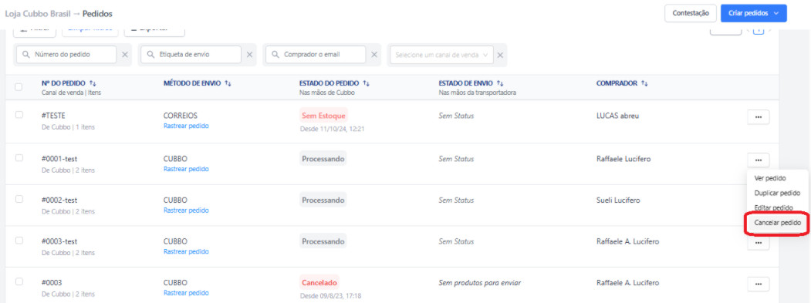Sort by the ESTADO DO PEDIDO arrows icon

pyautogui.click(x=367, y=83)
